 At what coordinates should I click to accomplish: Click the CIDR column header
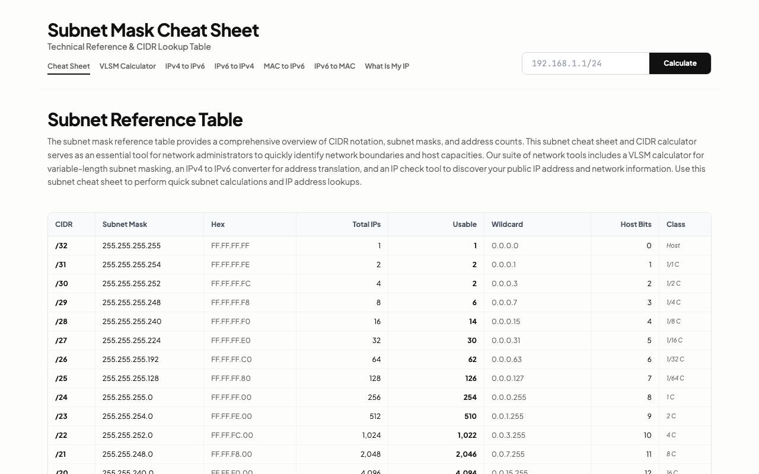[71, 225]
